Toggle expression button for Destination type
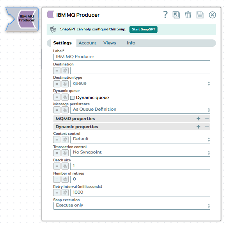 (57, 84)
